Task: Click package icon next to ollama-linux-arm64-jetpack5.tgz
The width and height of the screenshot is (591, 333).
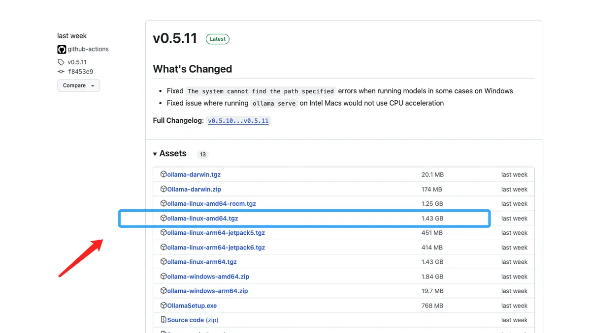Action: pyautogui.click(x=164, y=232)
